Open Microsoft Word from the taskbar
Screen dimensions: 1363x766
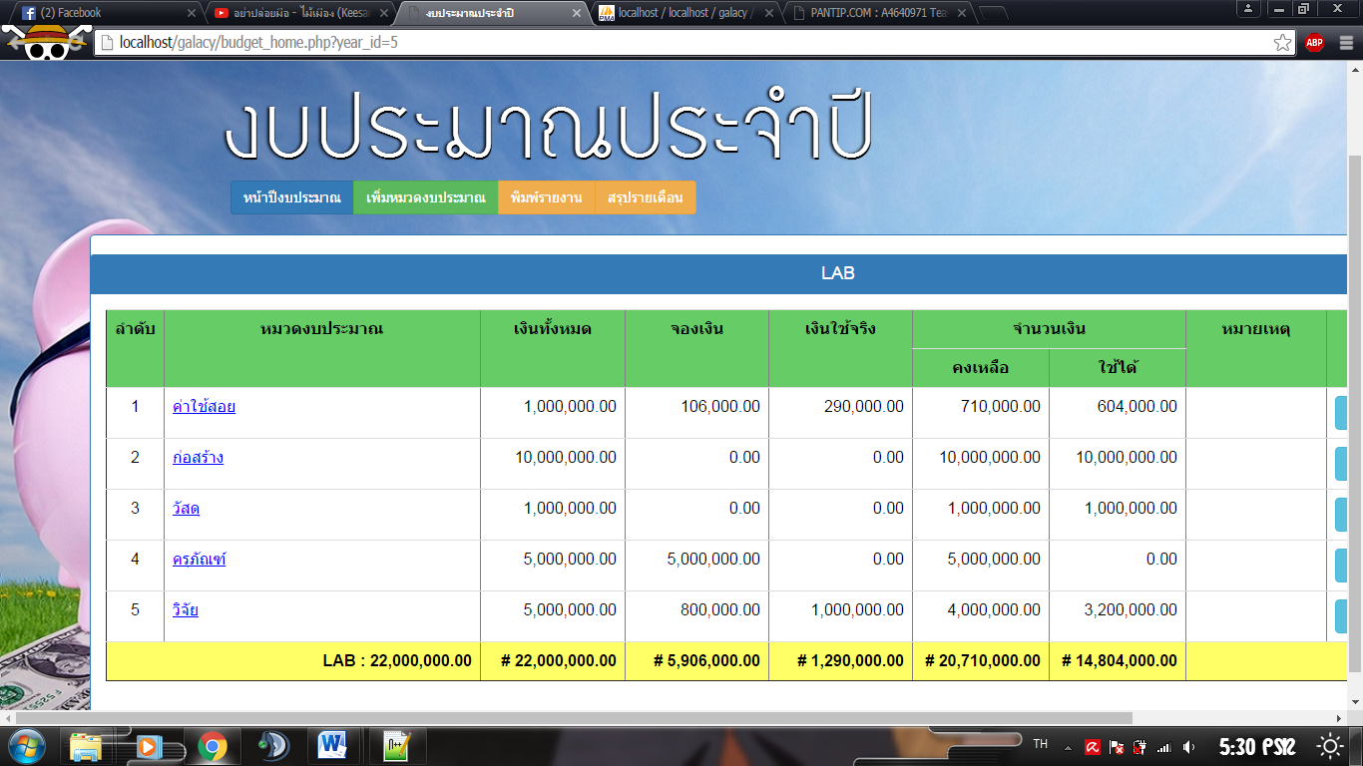pyautogui.click(x=332, y=746)
